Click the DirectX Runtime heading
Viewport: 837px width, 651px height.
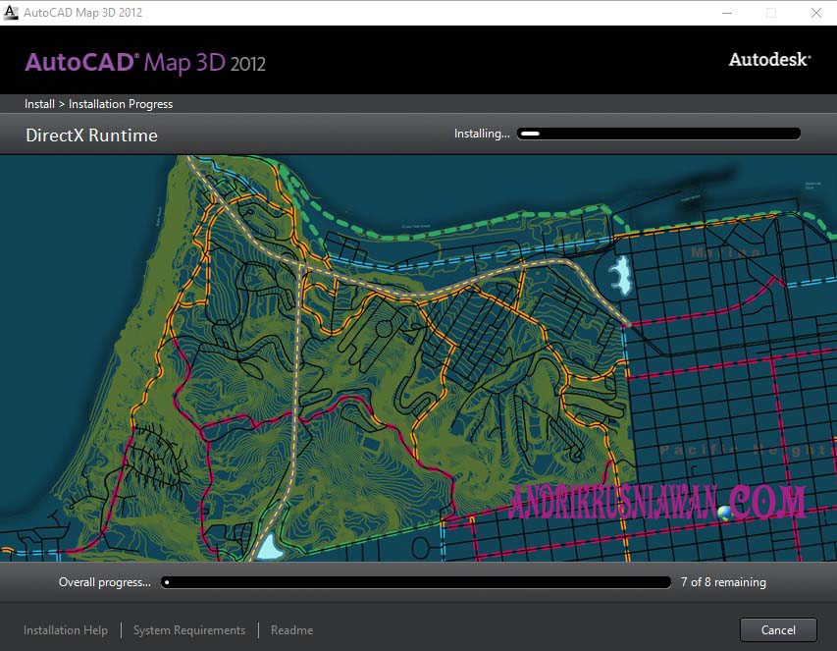pyautogui.click(x=91, y=135)
